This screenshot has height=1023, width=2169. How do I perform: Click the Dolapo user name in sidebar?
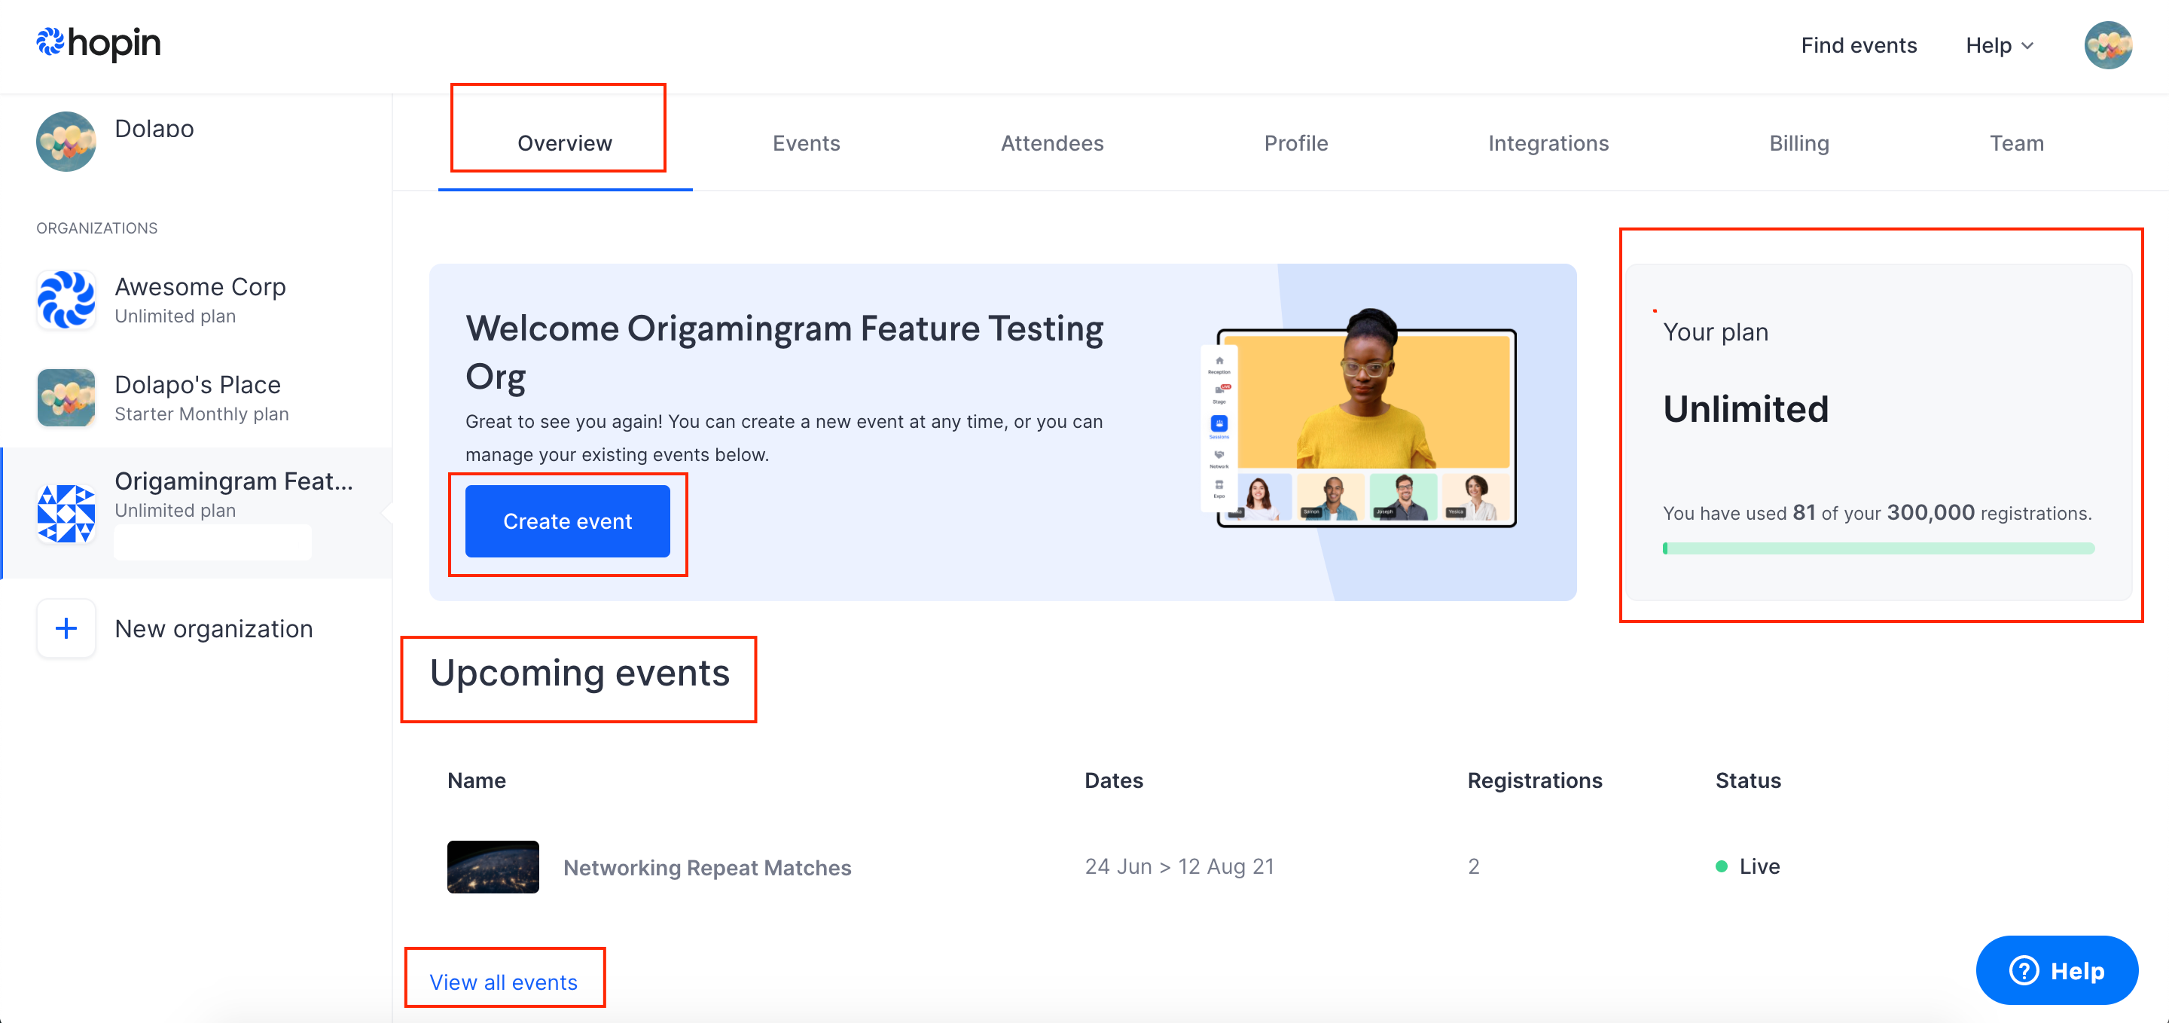[x=154, y=128]
